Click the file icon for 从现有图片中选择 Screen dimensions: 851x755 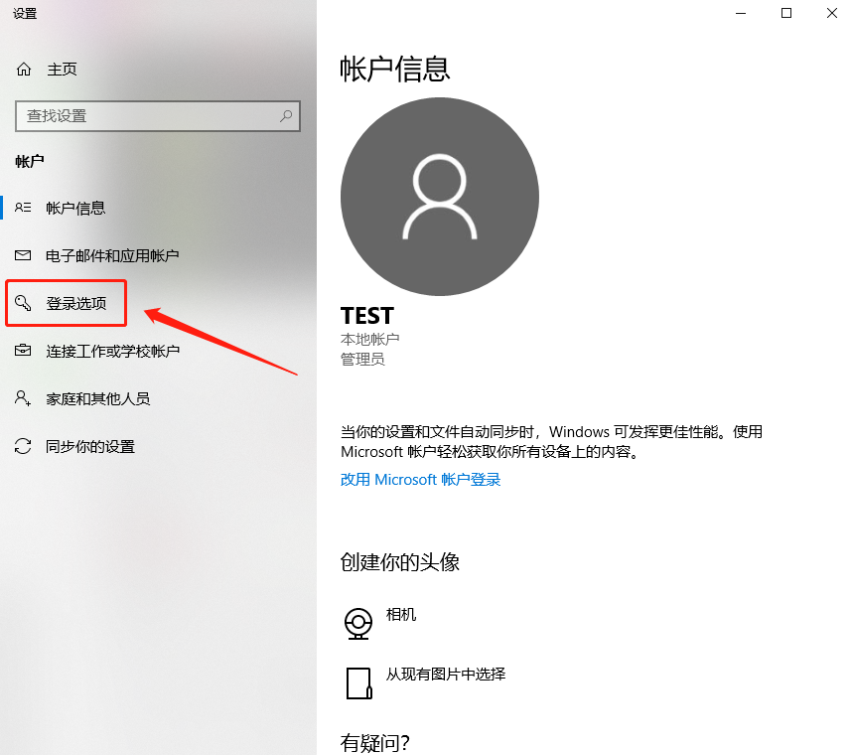point(358,683)
